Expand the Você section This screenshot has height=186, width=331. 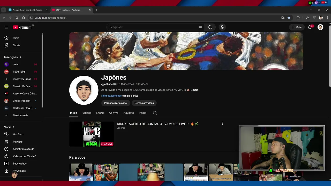point(10,127)
